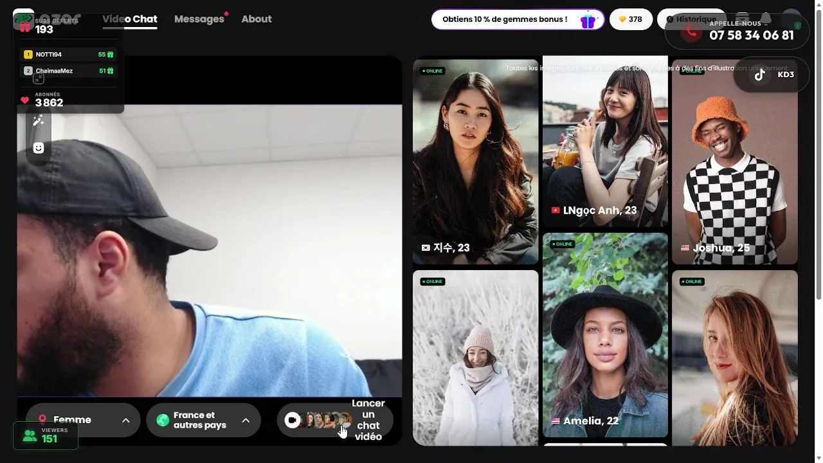Click the green globe country icon
The image size is (823, 463).
pyautogui.click(x=163, y=420)
